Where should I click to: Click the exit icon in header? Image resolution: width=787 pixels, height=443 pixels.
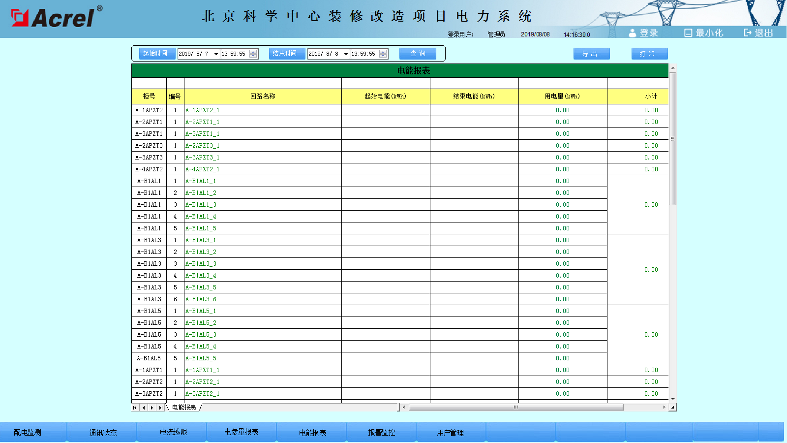(748, 33)
